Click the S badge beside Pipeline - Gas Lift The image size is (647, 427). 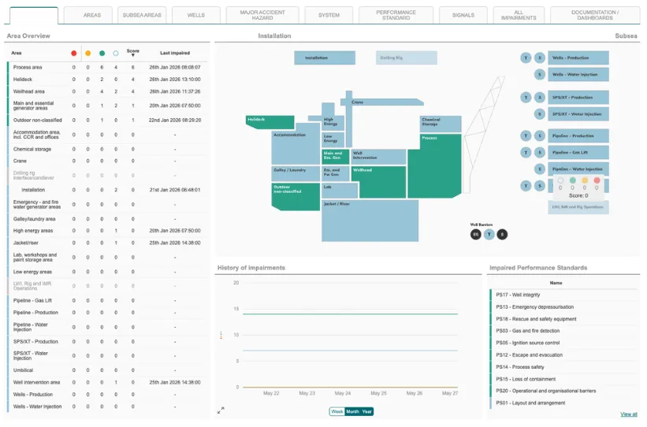[x=539, y=152]
